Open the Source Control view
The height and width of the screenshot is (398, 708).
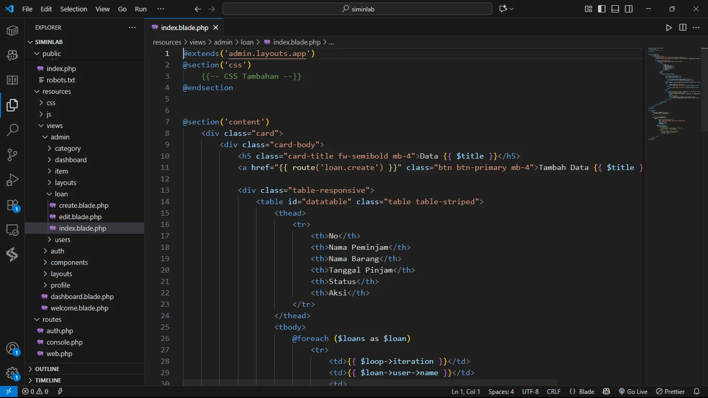(12, 154)
